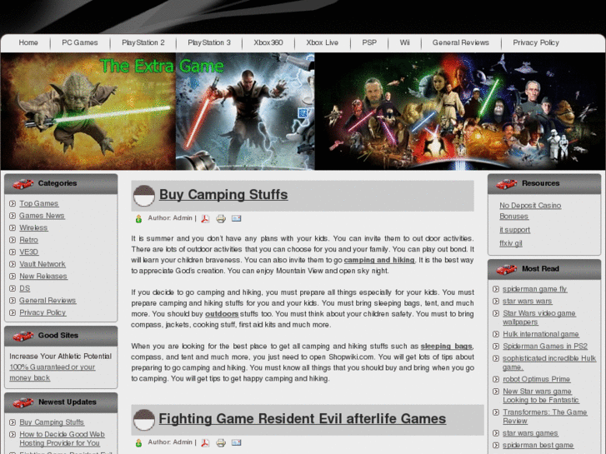Open Privacy Policy link in Categories sidebar
The height and width of the screenshot is (454, 606).
(43, 312)
